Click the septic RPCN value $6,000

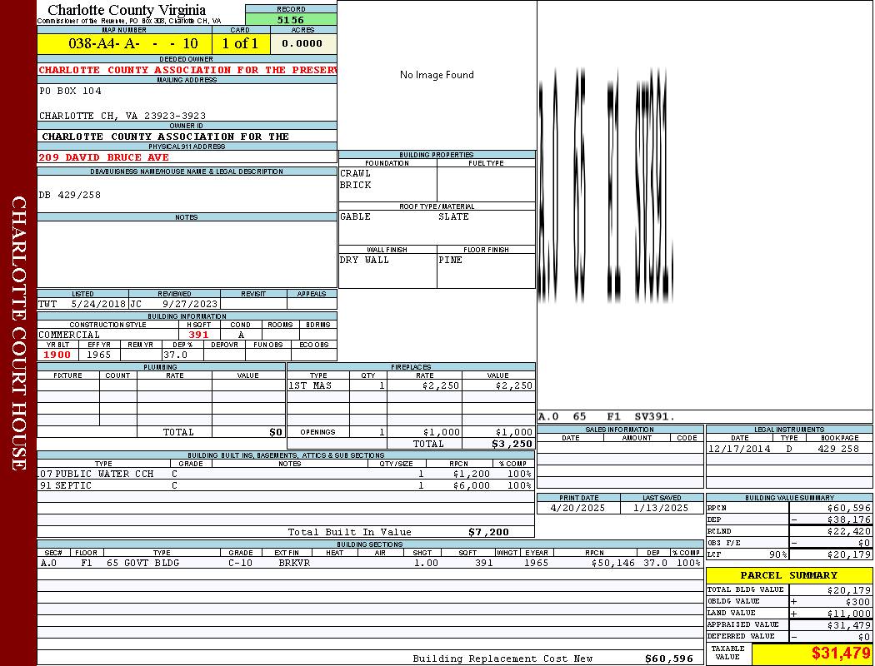[472, 485]
